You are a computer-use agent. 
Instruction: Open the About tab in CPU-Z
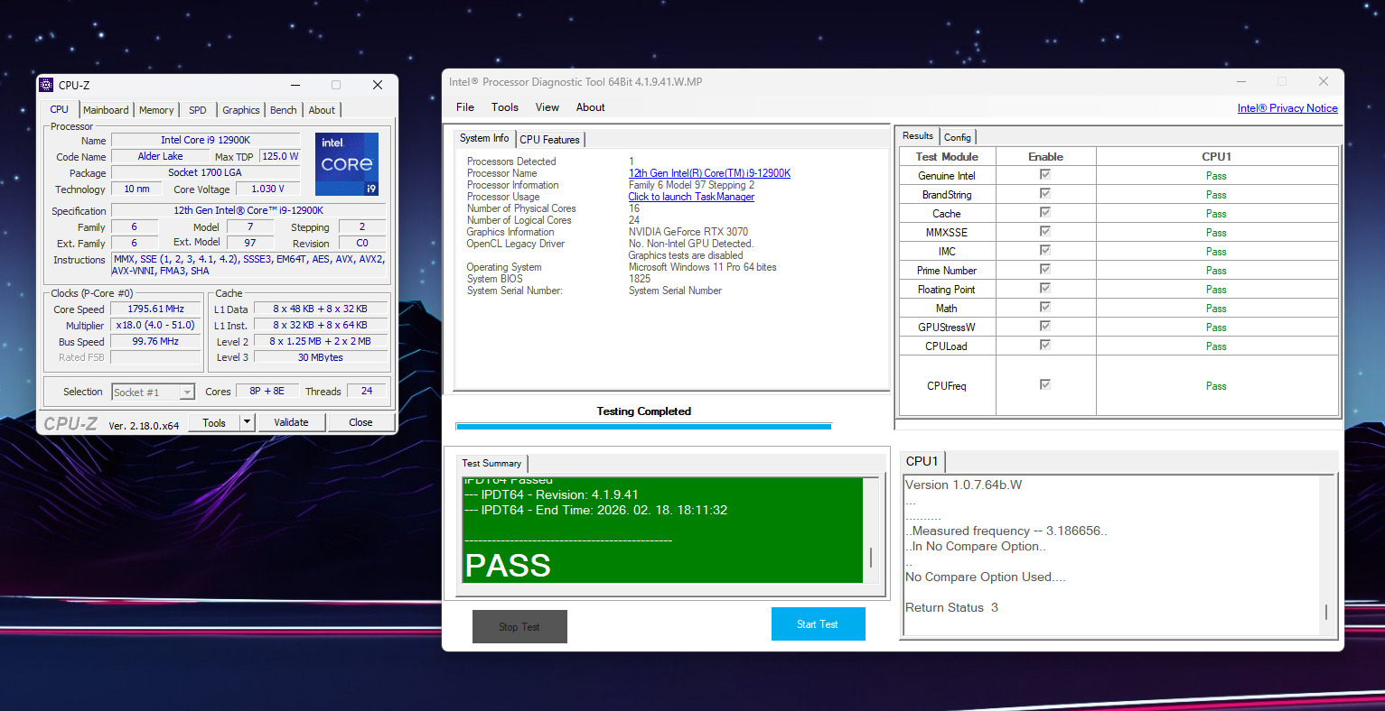(x=322, y=110)
